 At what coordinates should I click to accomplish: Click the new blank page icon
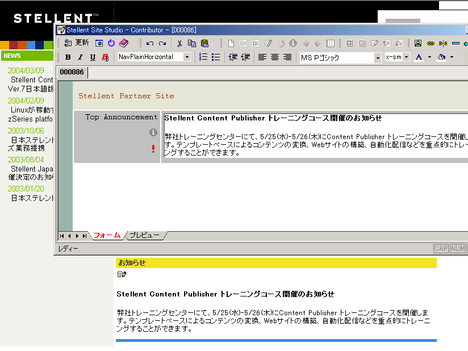[231, 43]
